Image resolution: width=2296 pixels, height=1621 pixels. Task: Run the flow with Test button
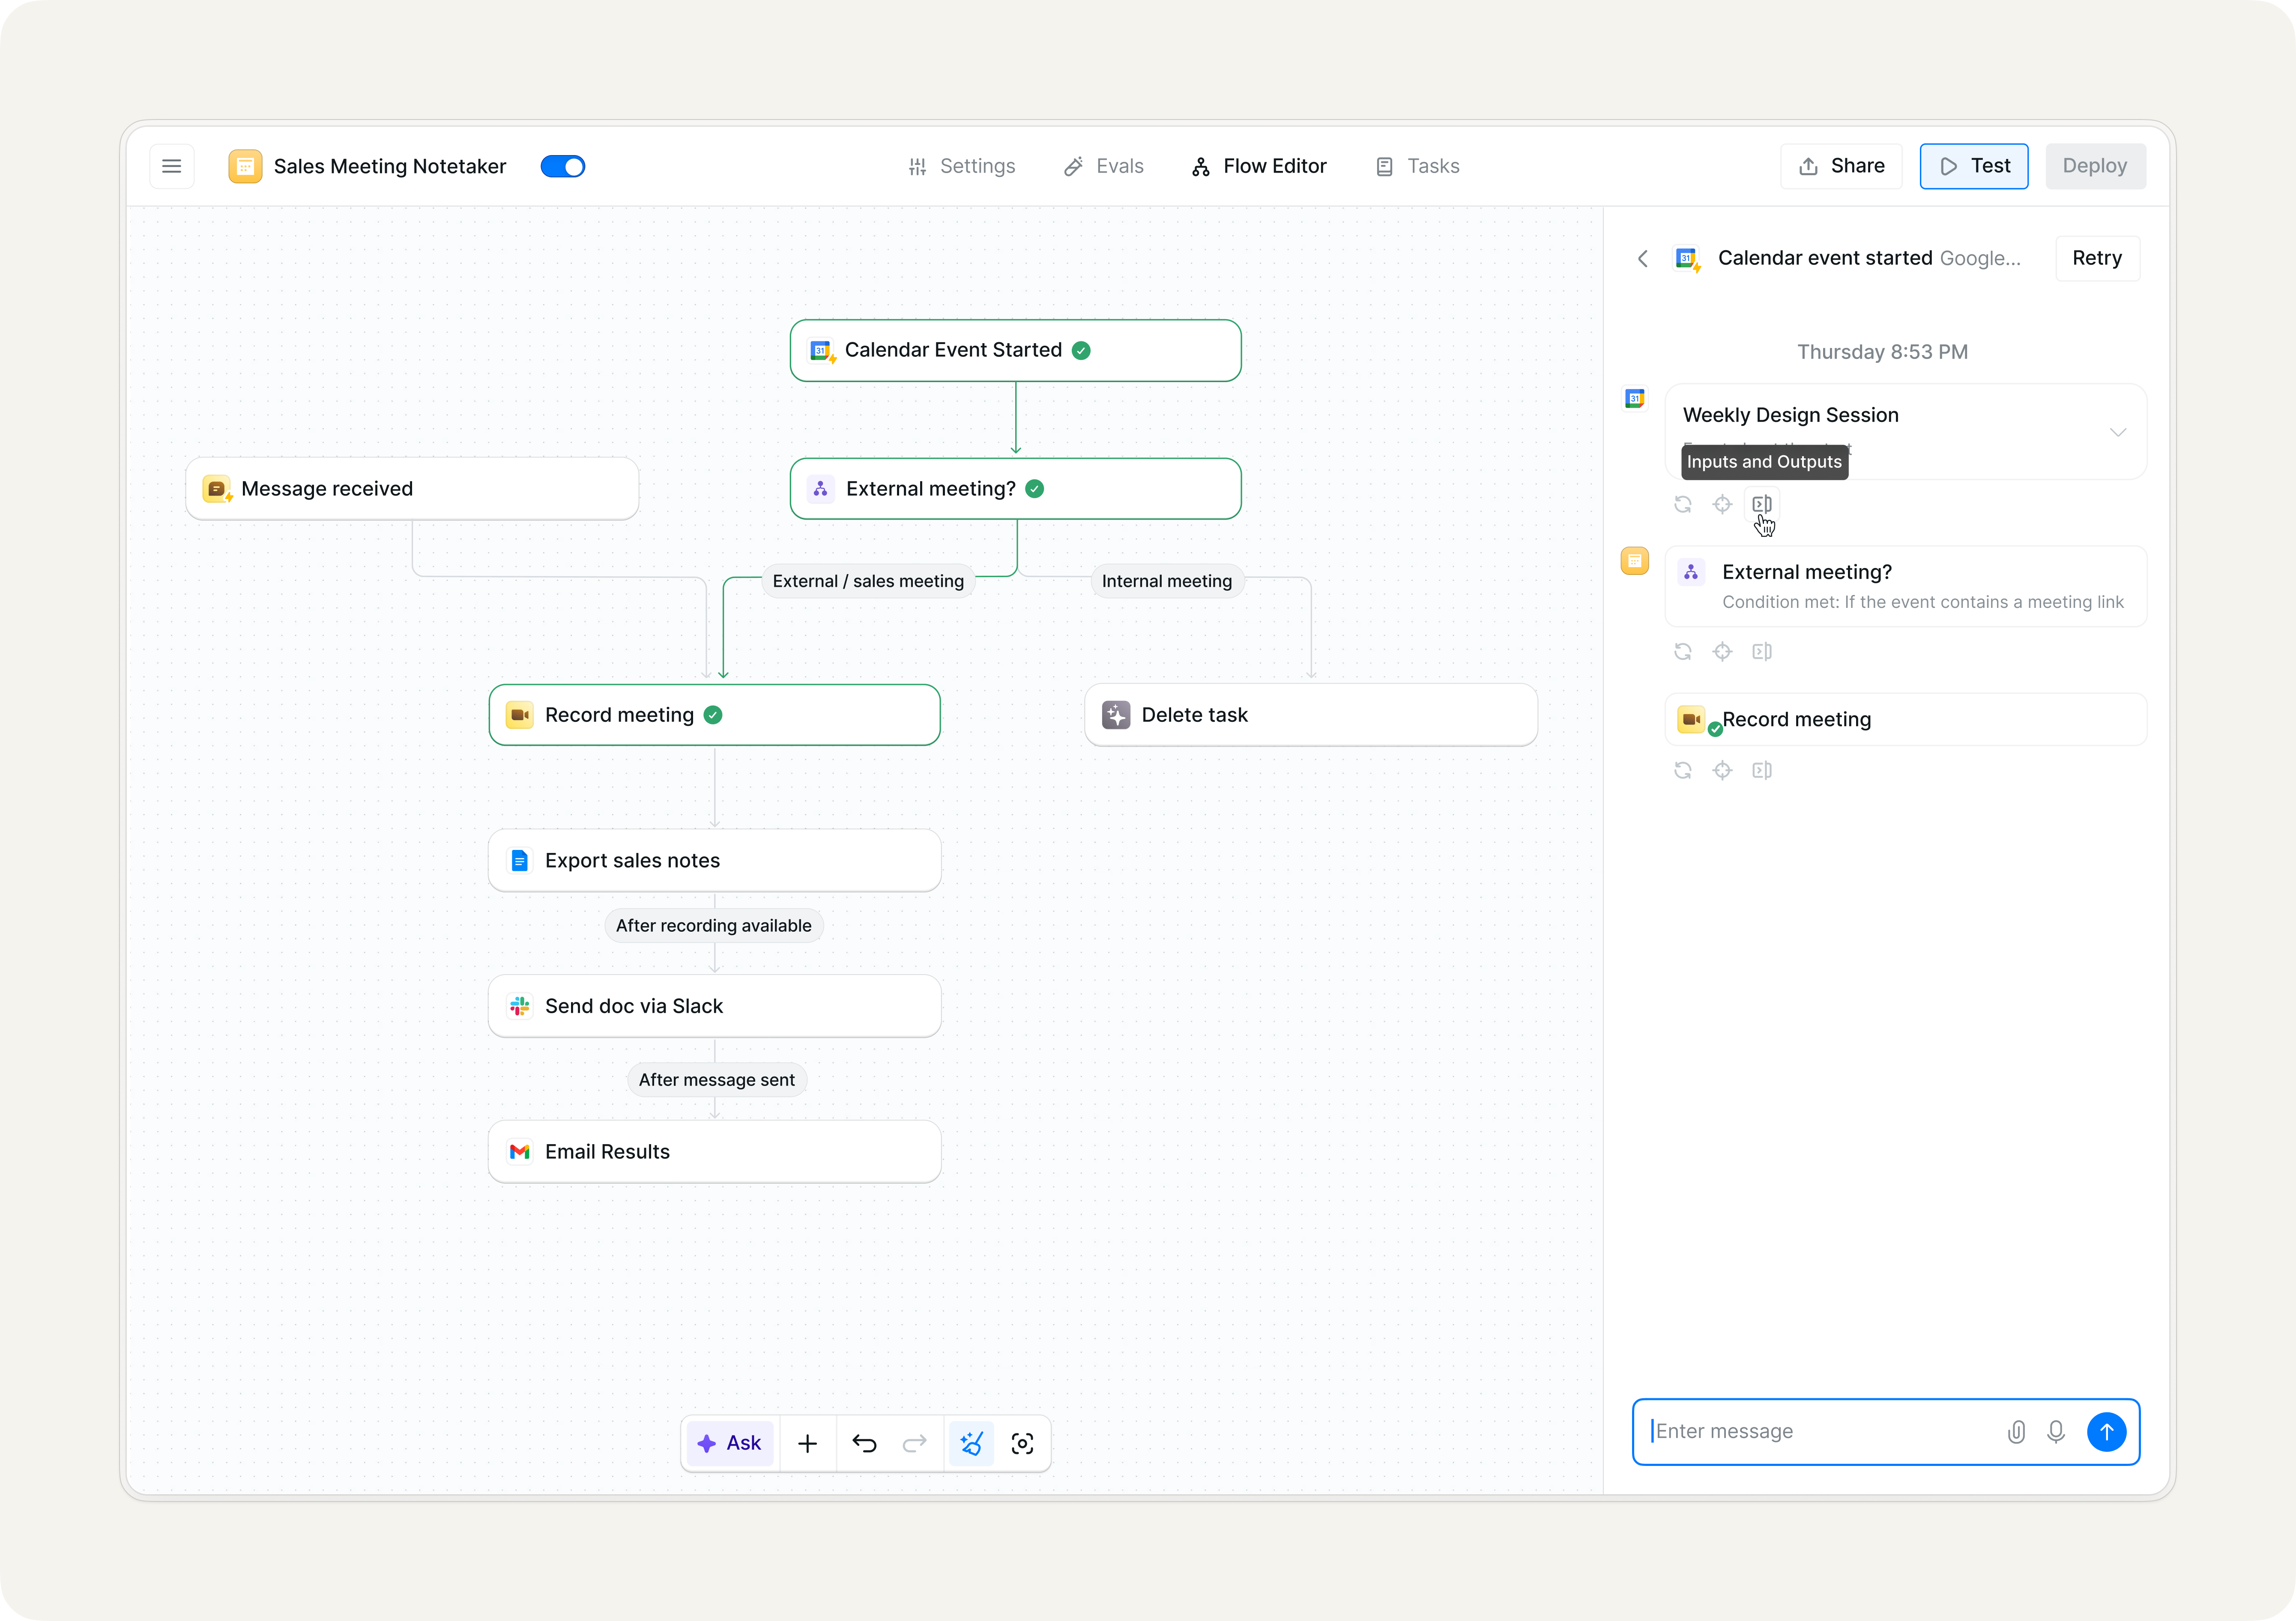point(1974,166)
